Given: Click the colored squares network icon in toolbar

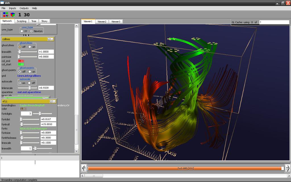Looking at the screenshot, I should coord(6,15).
